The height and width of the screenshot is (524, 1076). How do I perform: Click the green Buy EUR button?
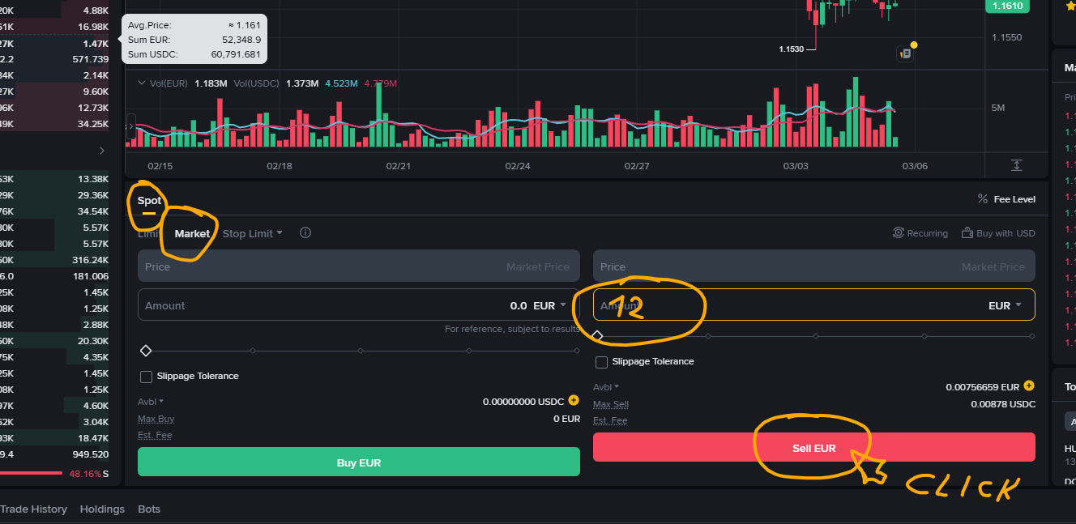[358, 462]
